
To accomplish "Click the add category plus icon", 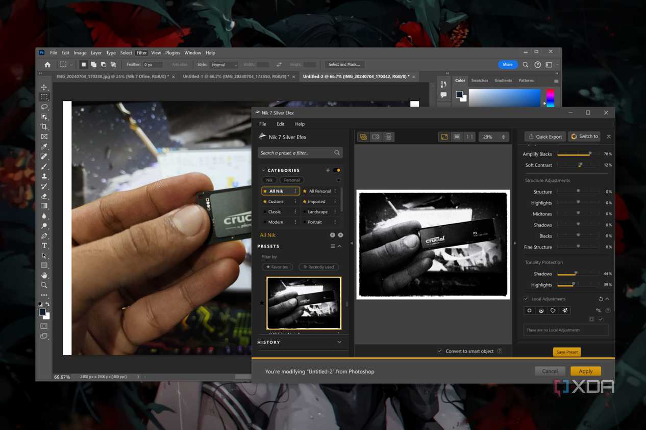I will (x=328, y=170).
